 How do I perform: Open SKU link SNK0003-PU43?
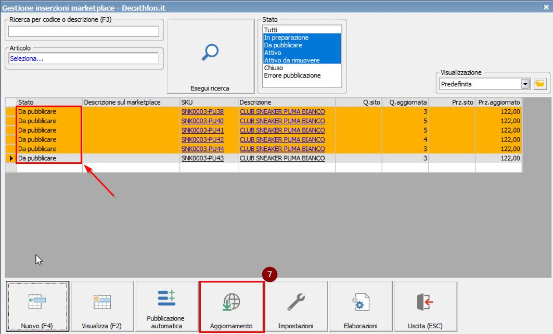tap(202, 158)
